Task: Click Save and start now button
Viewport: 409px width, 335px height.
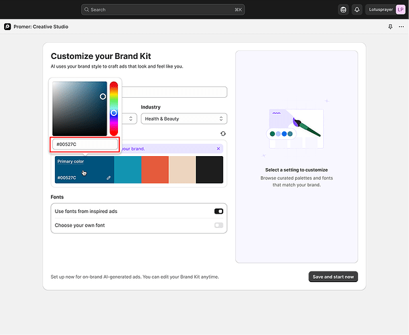Action: [333, 277]
